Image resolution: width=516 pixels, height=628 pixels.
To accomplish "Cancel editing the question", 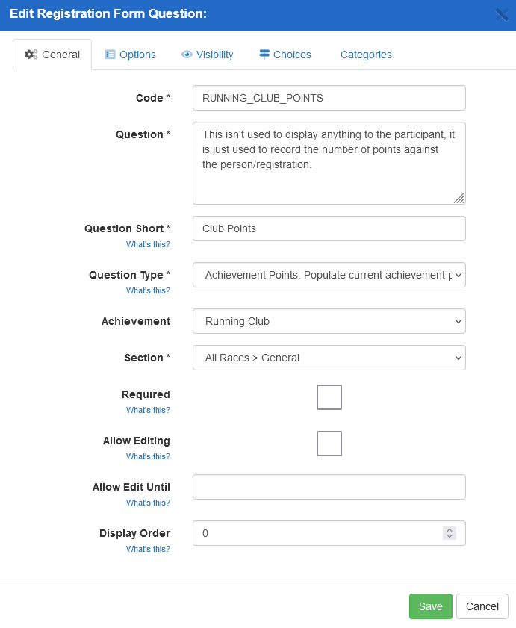I will pos(482,606).
